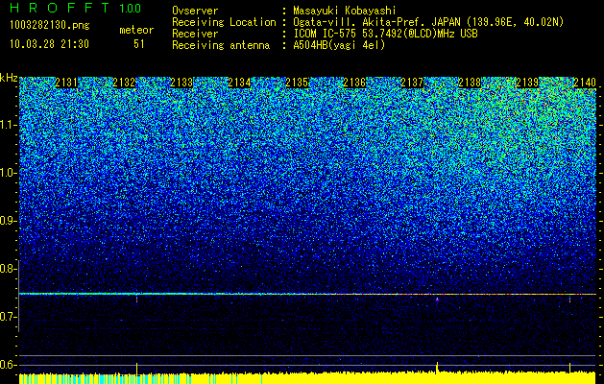Click the 0.7 kHz axis label
Image resolution: width=604 pixels, height=384 pixels.
9,317
